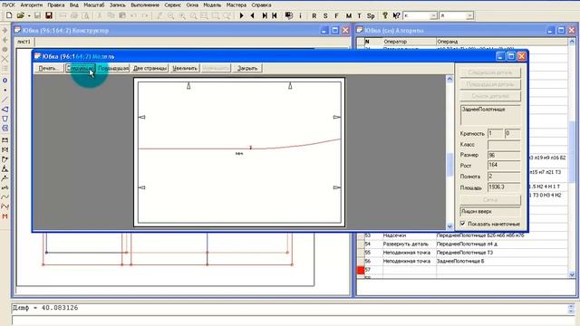Open the Вид menu

pos(74,5)
